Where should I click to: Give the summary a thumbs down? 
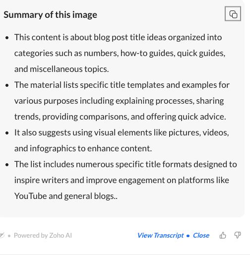tap(238, 235)
